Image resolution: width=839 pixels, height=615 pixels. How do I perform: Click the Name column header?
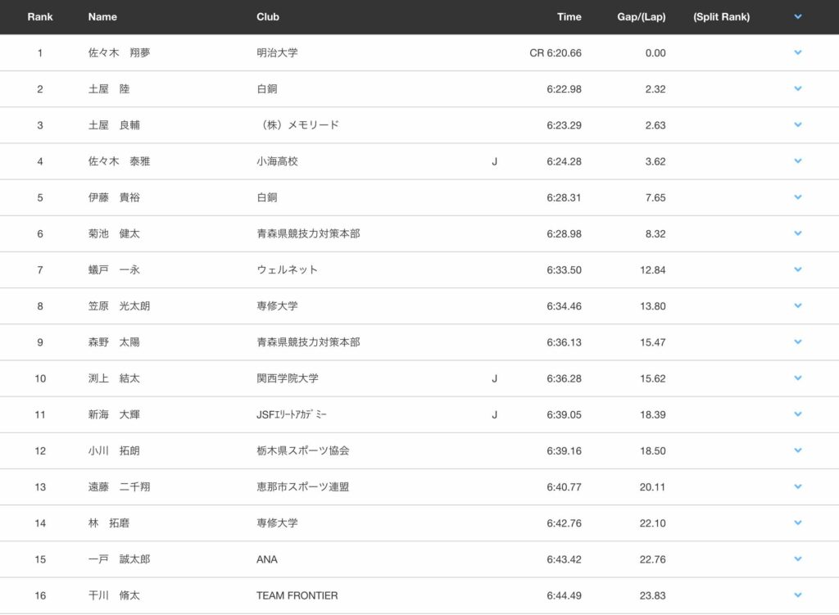(x=102, y=16)
